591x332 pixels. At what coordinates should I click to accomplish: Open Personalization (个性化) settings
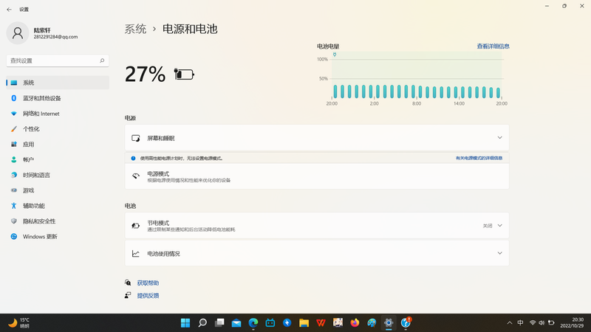coord(31,129)
